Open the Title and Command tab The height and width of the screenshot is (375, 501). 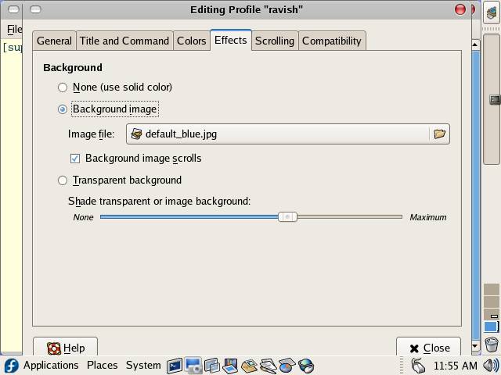pos(124,41)
